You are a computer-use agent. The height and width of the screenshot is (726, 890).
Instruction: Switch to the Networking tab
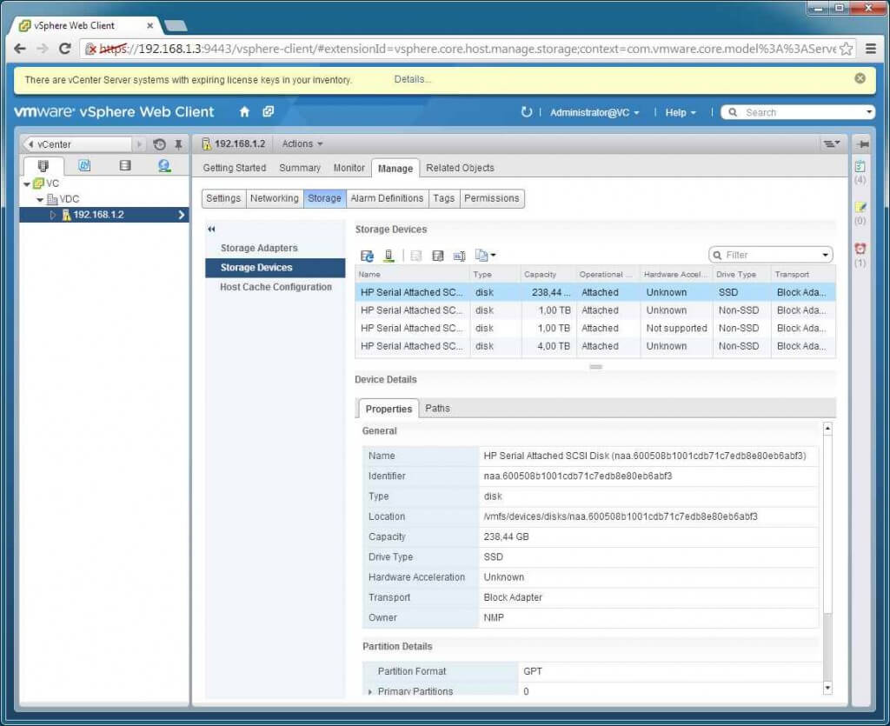[x=274, y=198]
